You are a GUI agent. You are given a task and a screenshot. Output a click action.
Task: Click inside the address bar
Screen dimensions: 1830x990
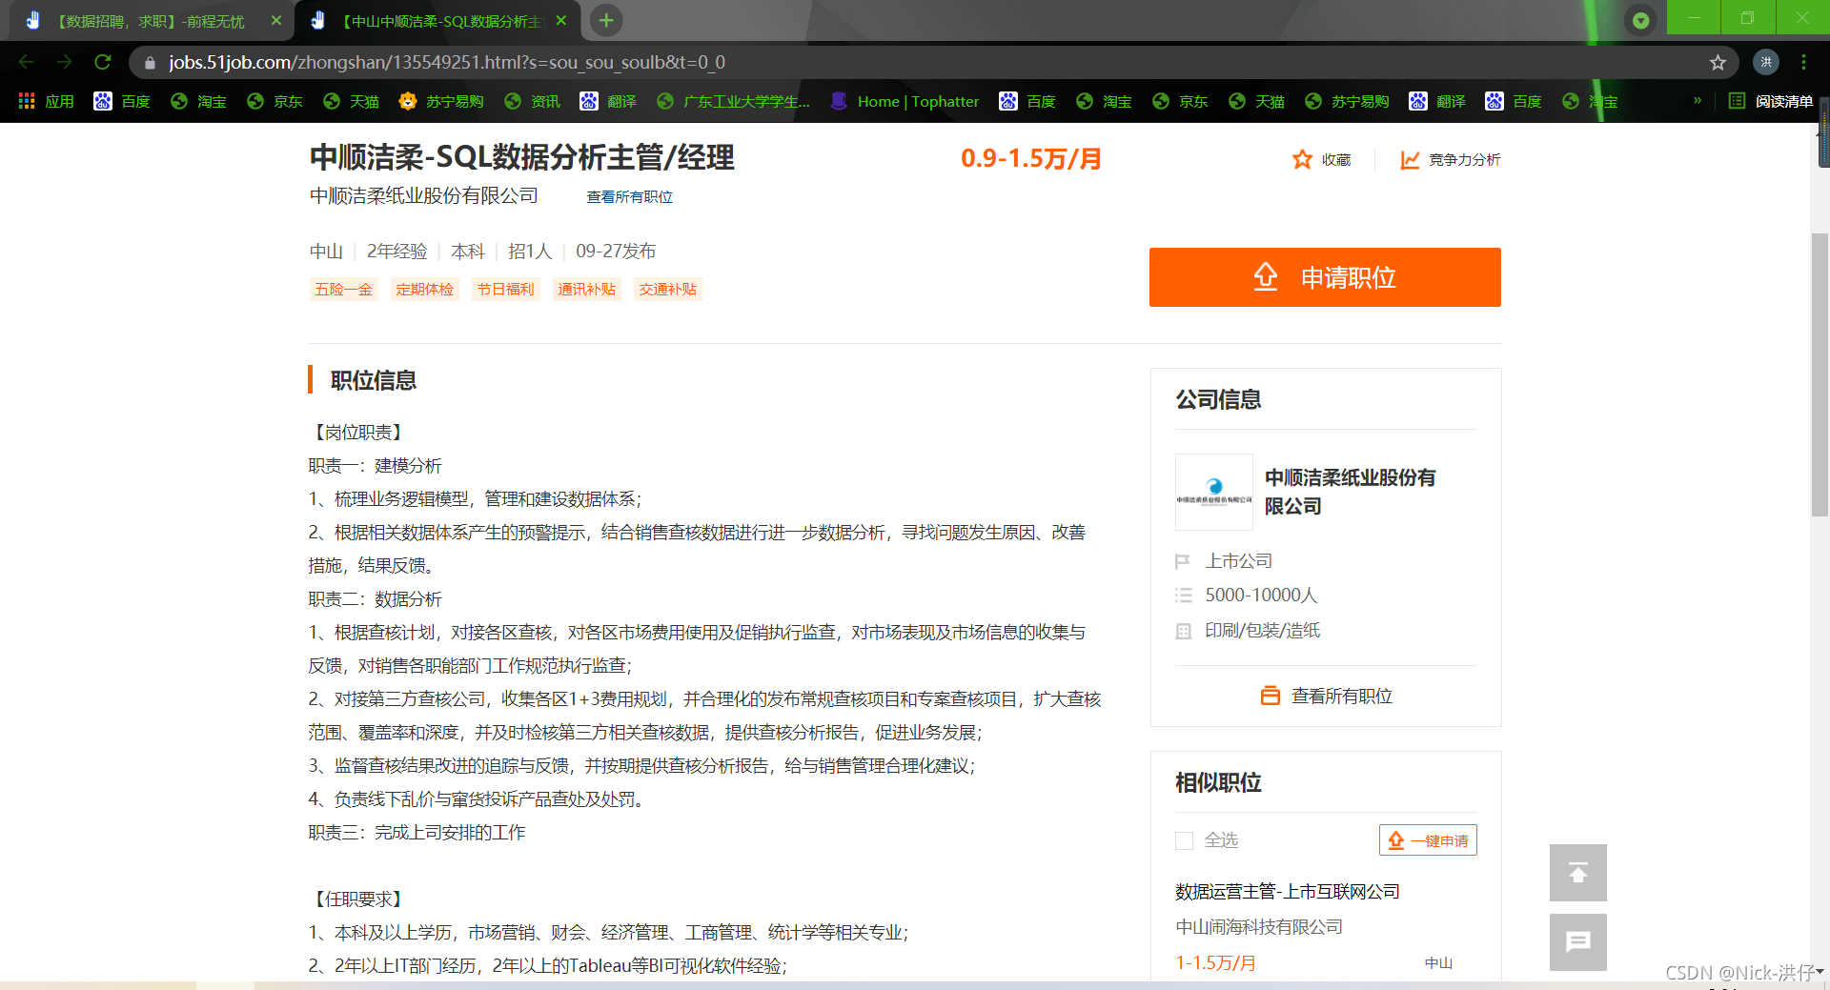click(572, 62)
